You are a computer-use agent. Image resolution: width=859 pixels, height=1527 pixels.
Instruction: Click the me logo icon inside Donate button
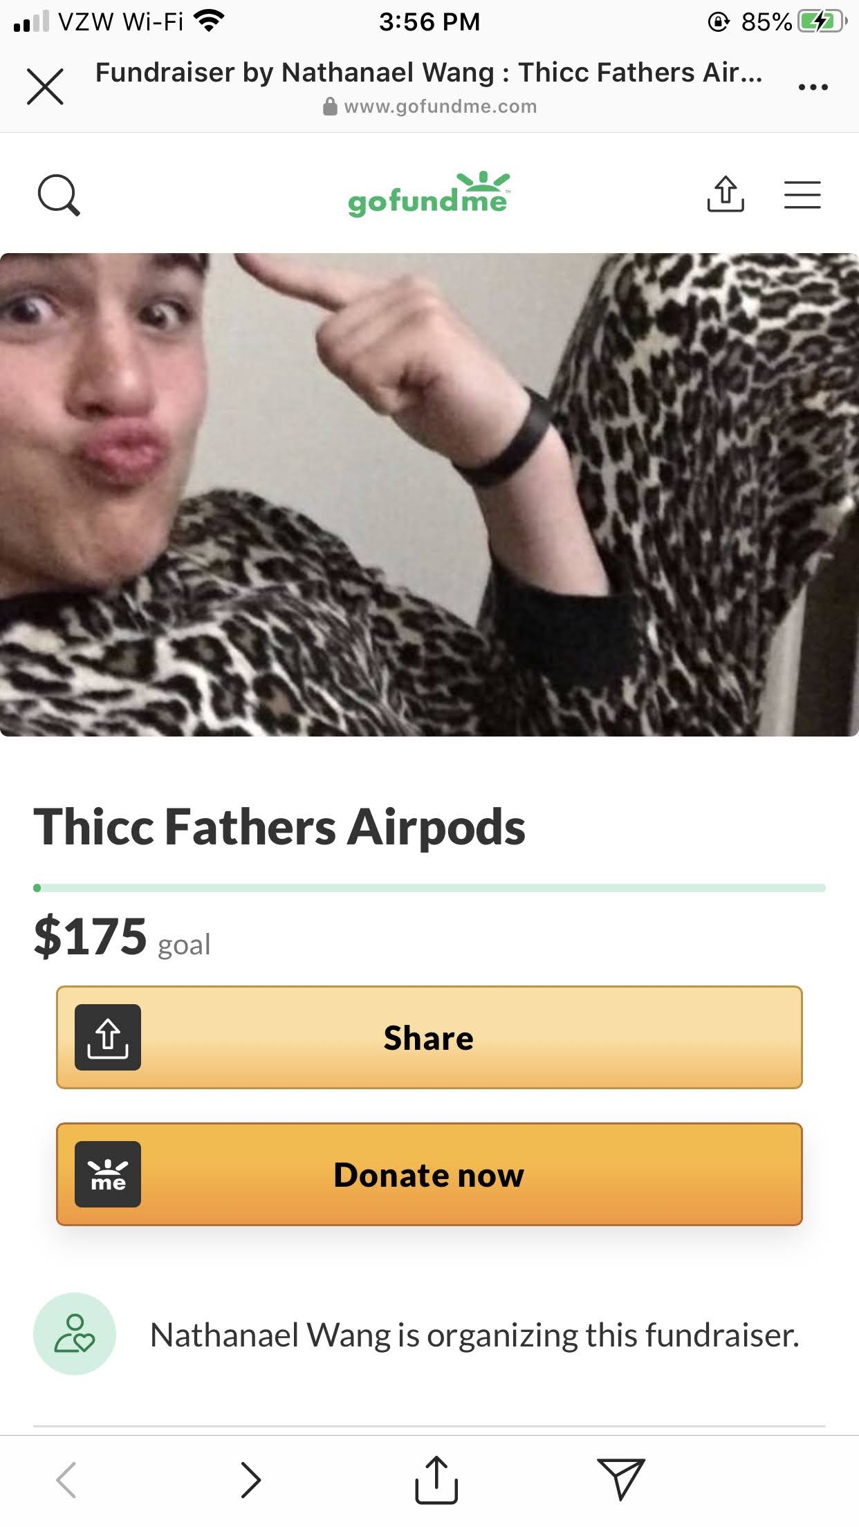point(108,1174)
